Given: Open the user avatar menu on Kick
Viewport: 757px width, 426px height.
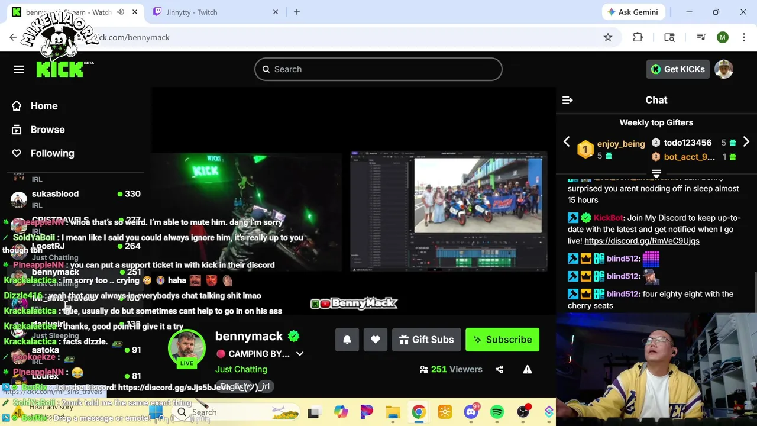Looking at the screenshot, I should (724, 69).
